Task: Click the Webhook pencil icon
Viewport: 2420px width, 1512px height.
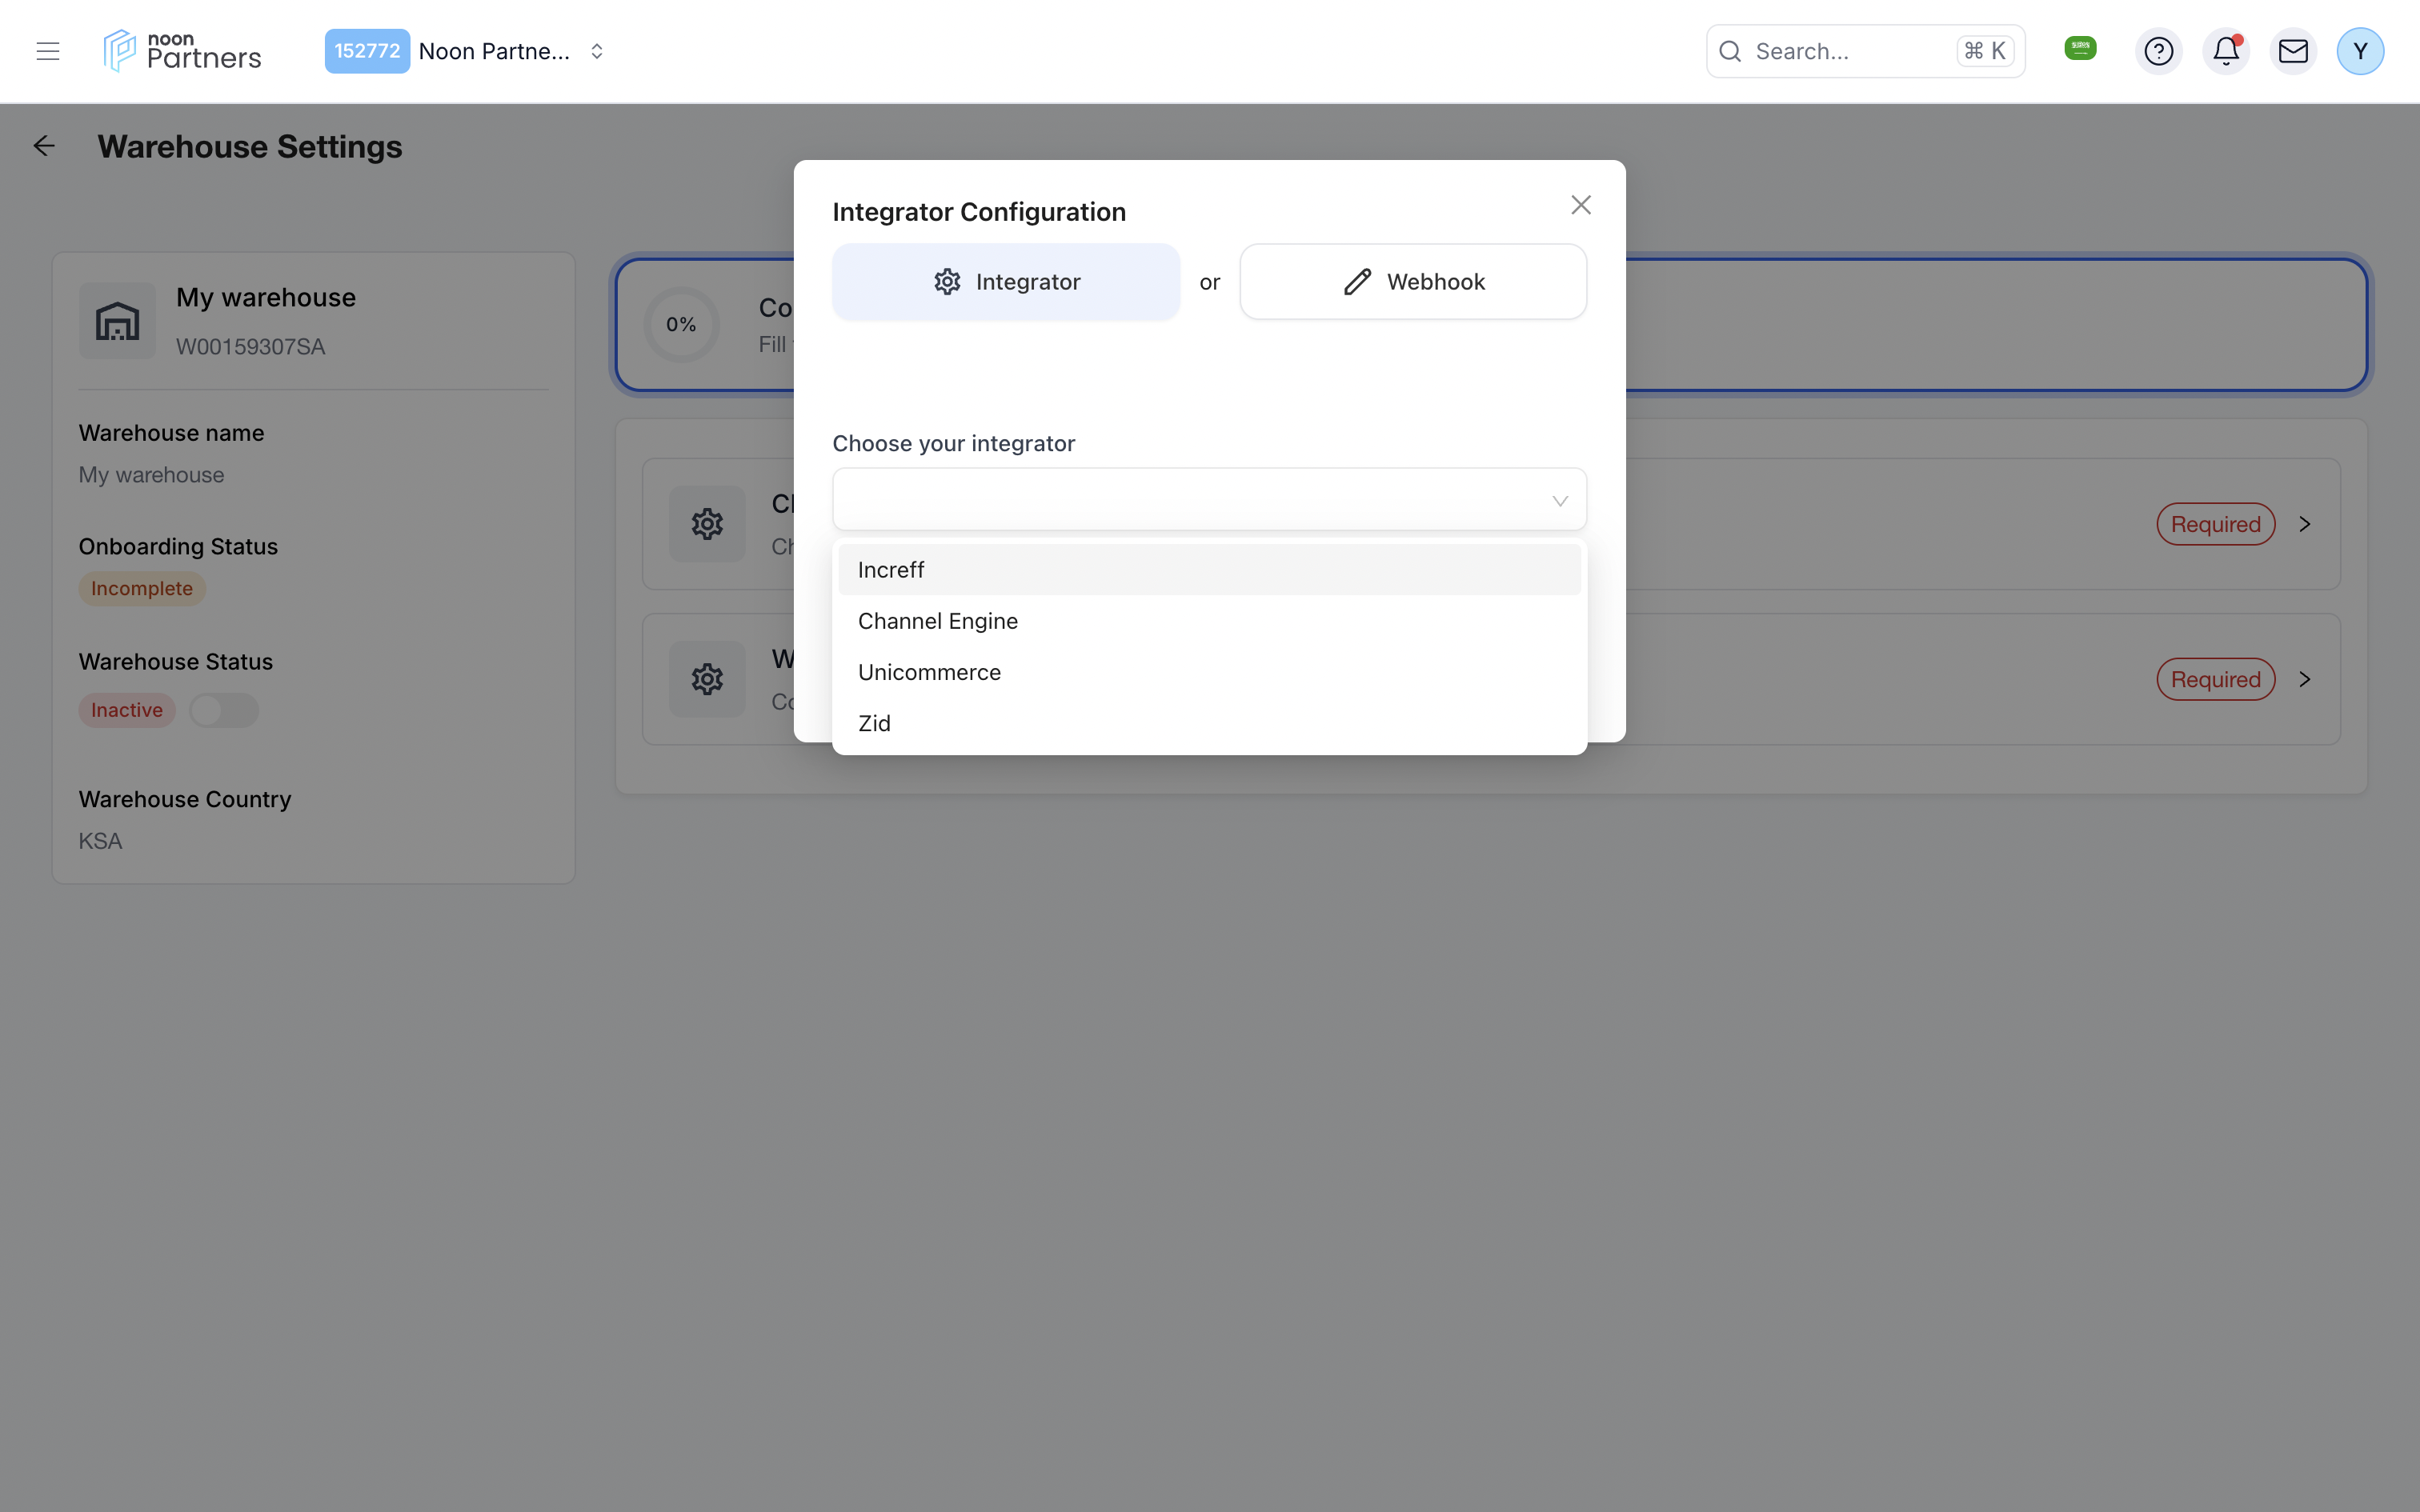Action: pos(1357,282)
